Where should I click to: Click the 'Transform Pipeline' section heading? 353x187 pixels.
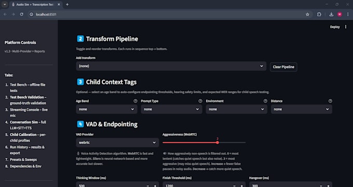tap(112, 39)
